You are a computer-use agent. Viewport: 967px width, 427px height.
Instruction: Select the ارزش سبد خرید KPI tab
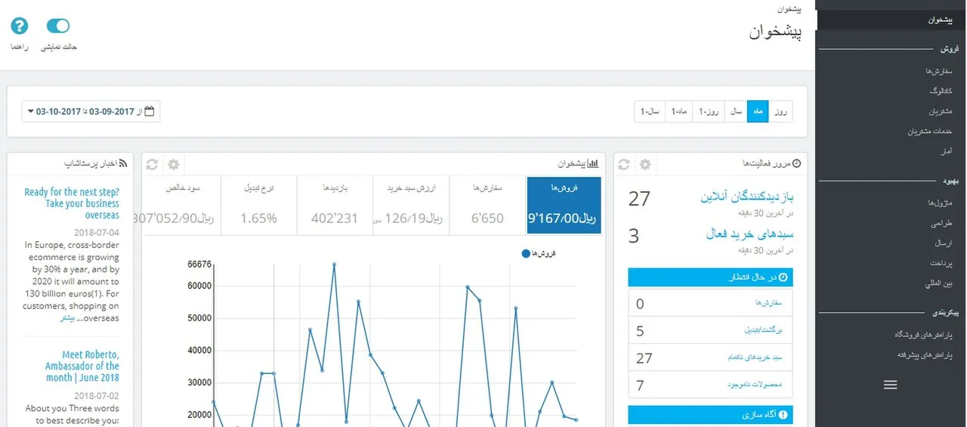(x=411, y=206)
